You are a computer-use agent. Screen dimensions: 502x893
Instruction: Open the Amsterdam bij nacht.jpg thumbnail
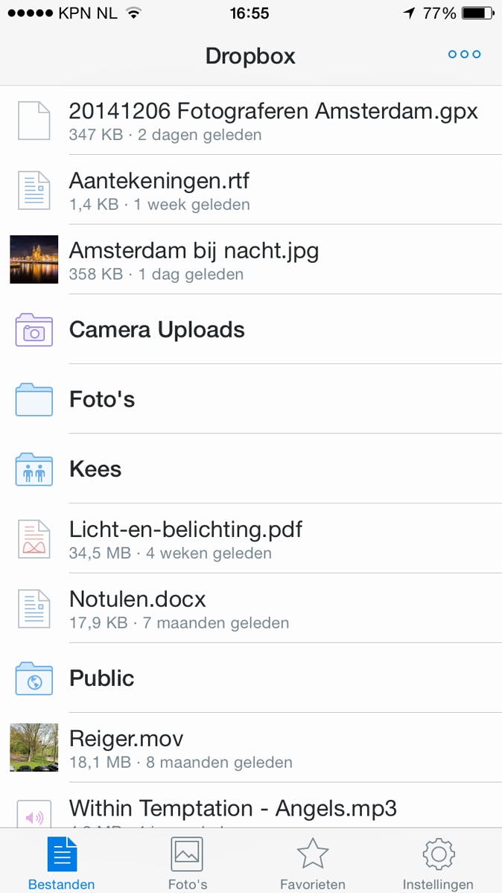coord(34,259)
